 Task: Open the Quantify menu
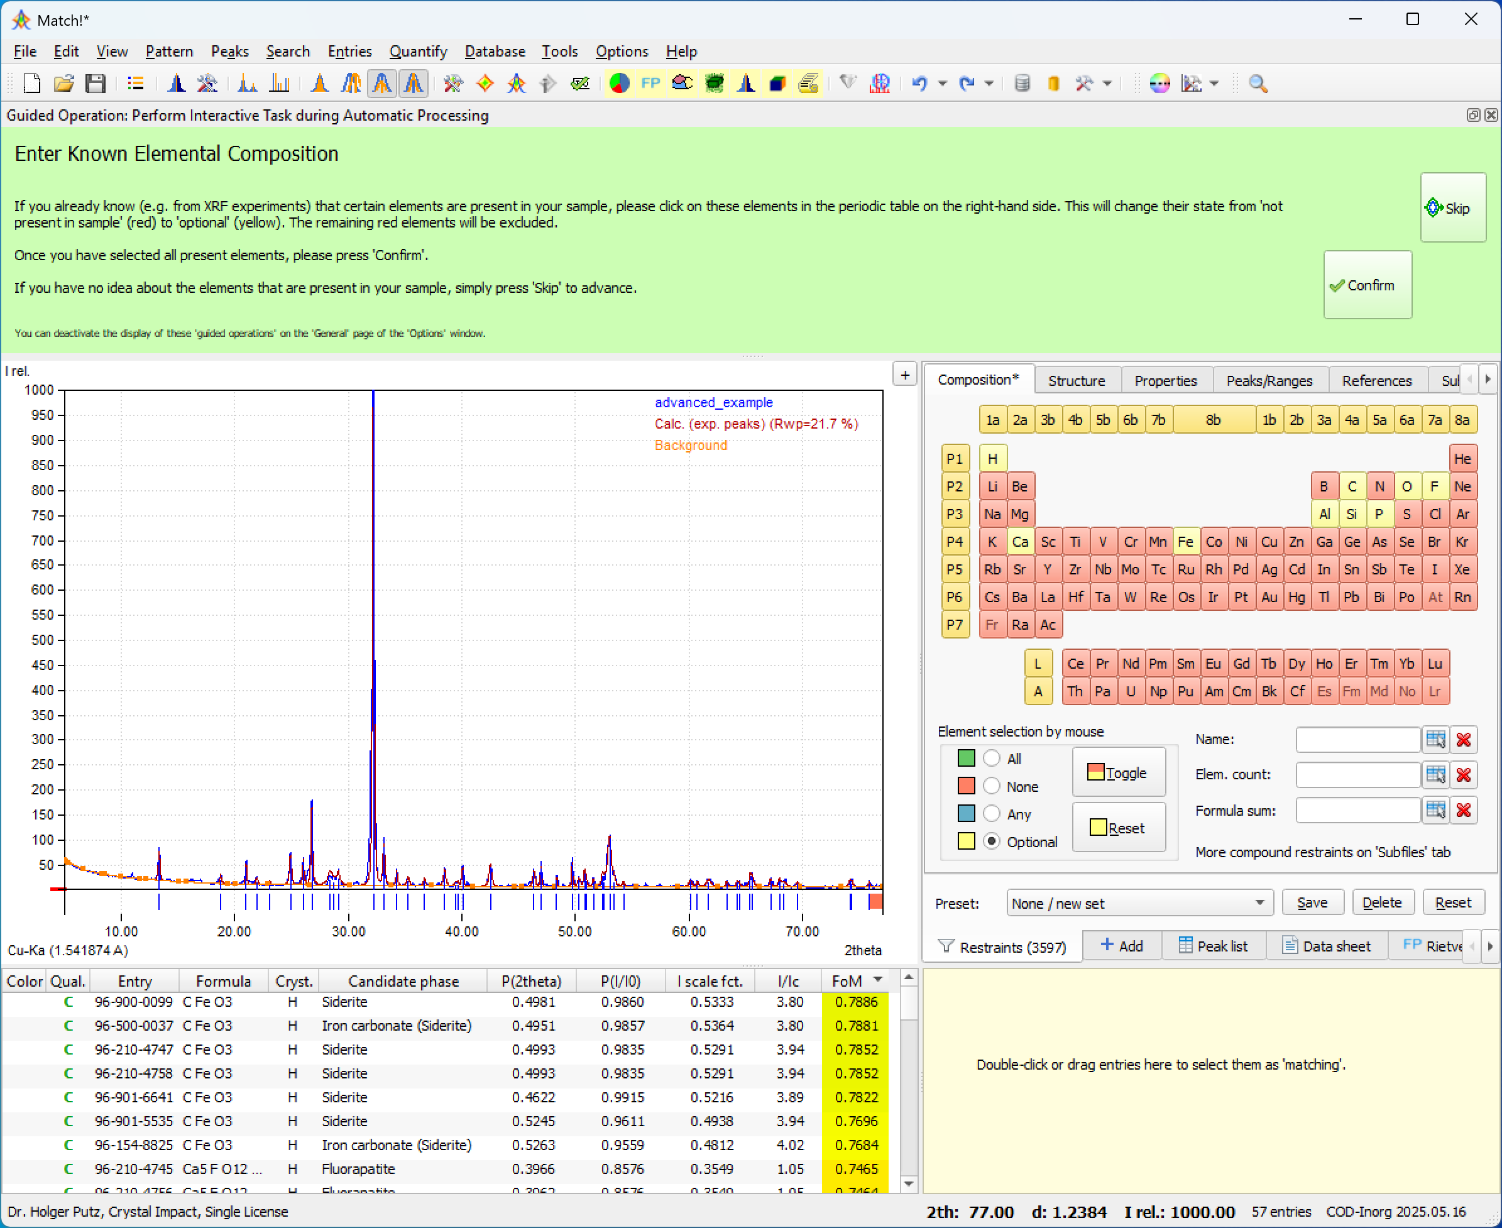(417, 52)
